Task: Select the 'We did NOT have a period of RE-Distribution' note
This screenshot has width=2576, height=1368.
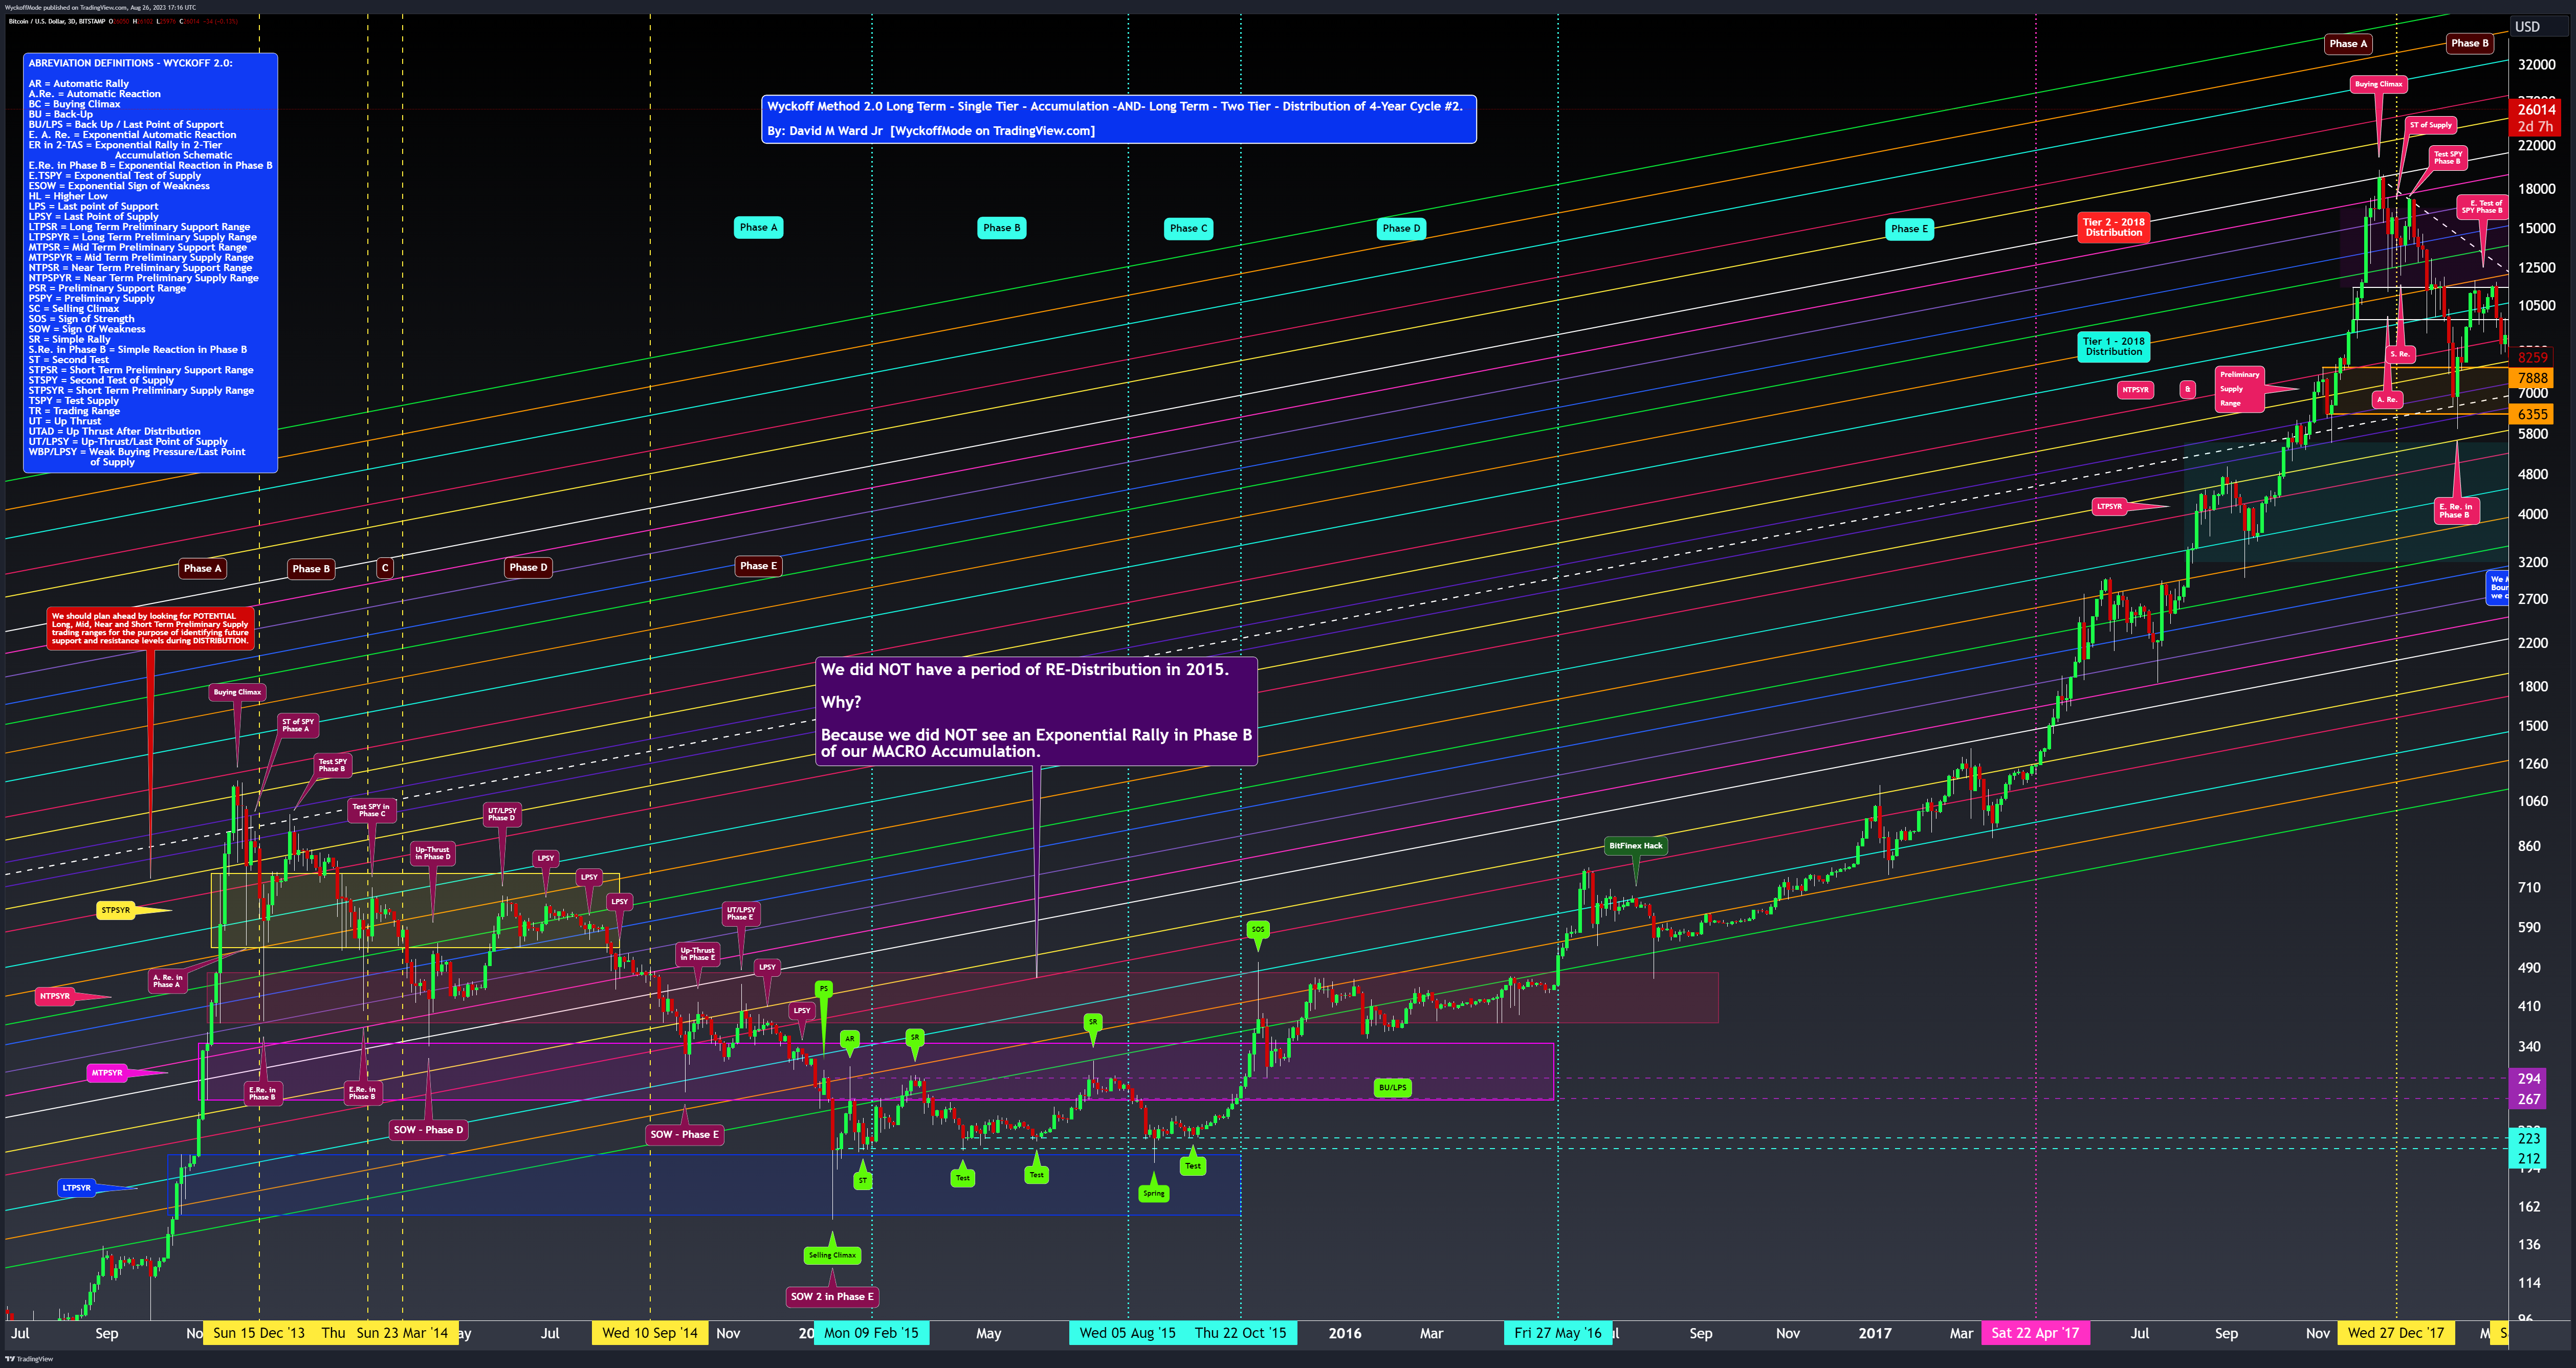Action: tap(1036, 710)
